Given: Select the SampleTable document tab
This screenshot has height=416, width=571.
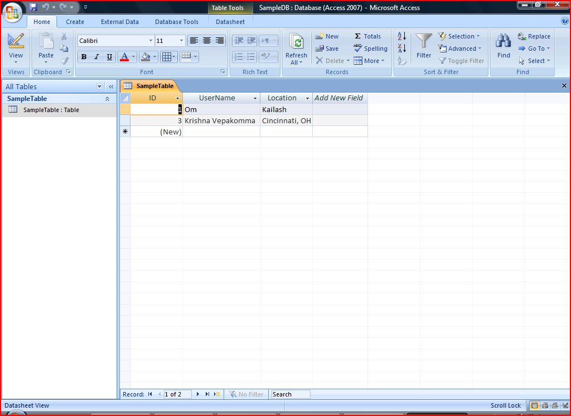Looking at the screenshot, I should (150, 86).
